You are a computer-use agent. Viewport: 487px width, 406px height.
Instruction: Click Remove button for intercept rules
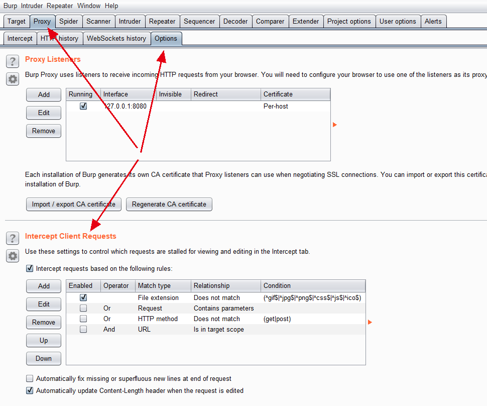44,323
